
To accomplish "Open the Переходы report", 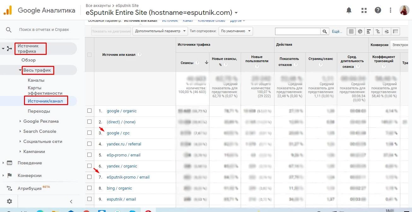I will [39, 111].
